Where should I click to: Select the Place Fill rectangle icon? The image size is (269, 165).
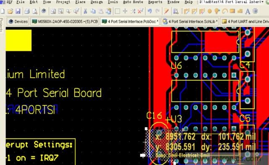pos(232,11)
